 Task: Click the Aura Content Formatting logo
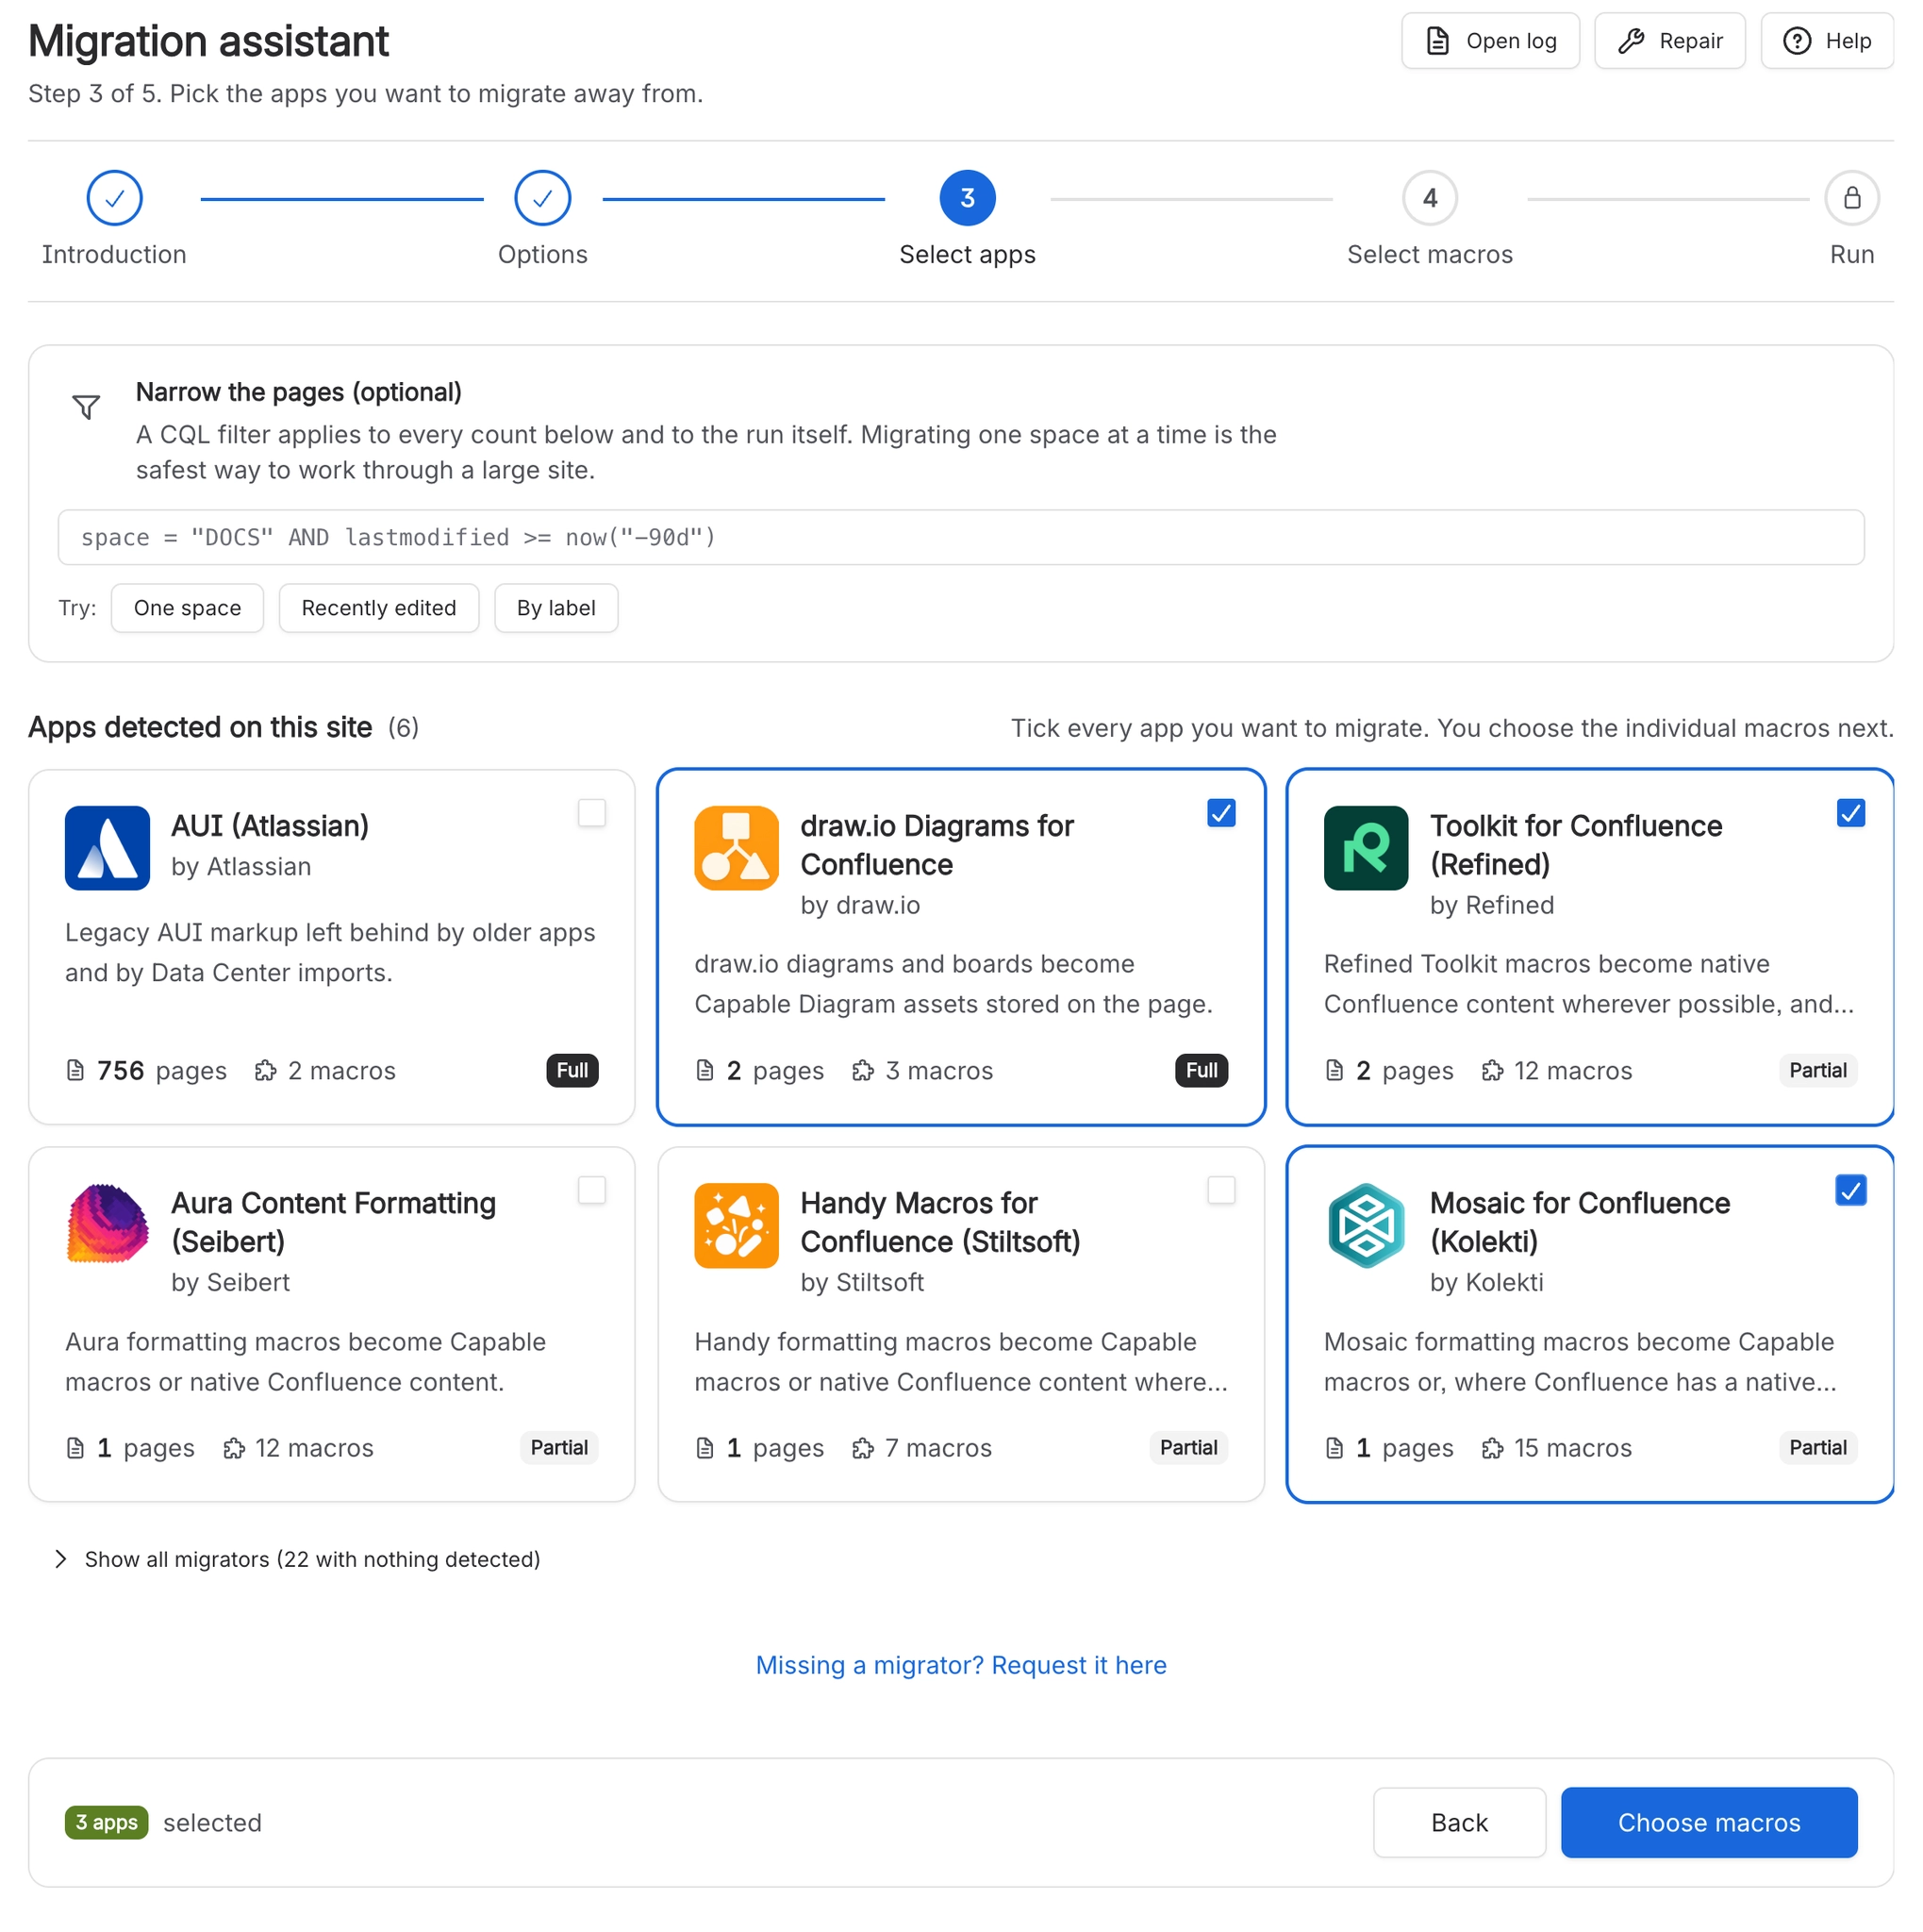tap(107, 1225)
